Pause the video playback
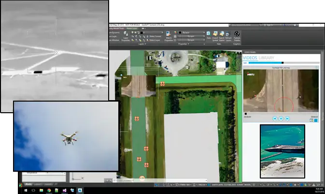Viewport: 325px width, 194px height. pyautogui.click(x=281, y=119)
